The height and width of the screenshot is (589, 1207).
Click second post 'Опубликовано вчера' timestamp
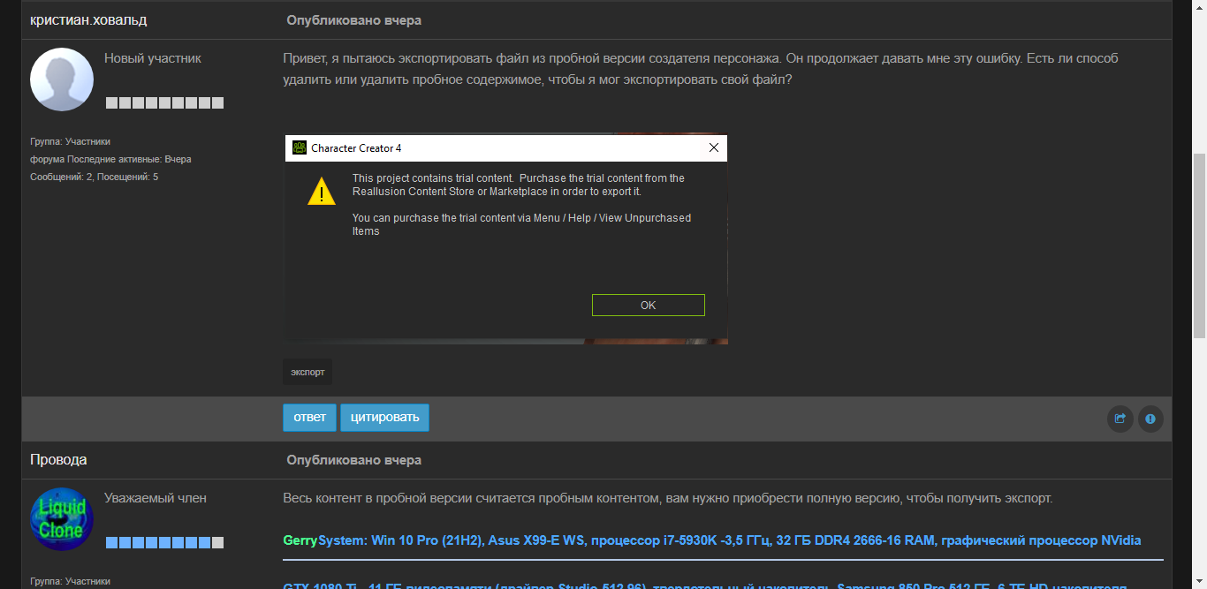[x=353, y=460]
